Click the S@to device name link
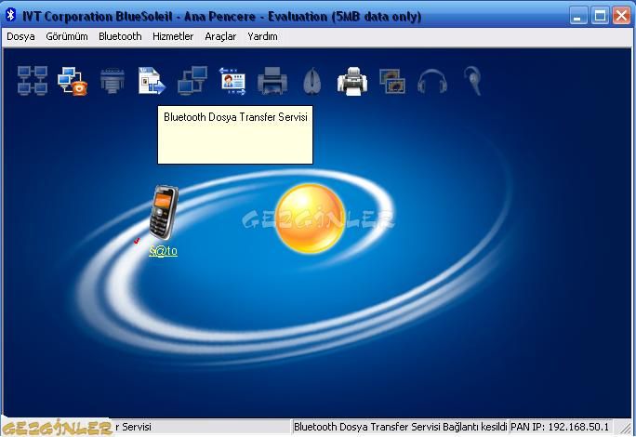The height and width of the screenshot is (437, 636). click(x=163, y=251)
